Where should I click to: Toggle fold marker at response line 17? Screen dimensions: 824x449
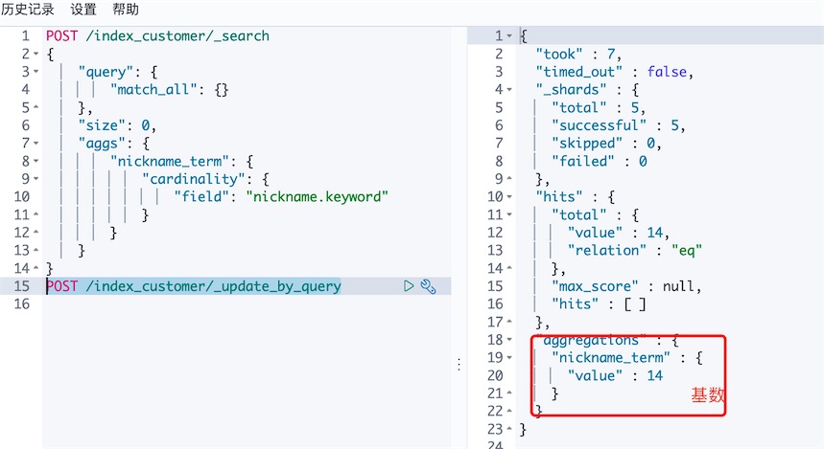coord(509,322)
